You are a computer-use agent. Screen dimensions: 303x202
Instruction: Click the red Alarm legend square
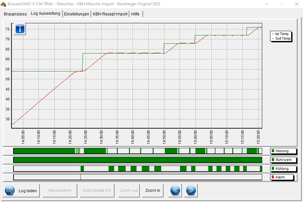[x=273, y=177]
